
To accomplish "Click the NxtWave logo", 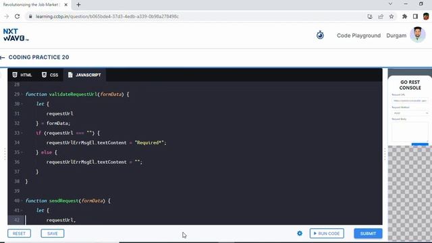I will [x=16, y=35].
